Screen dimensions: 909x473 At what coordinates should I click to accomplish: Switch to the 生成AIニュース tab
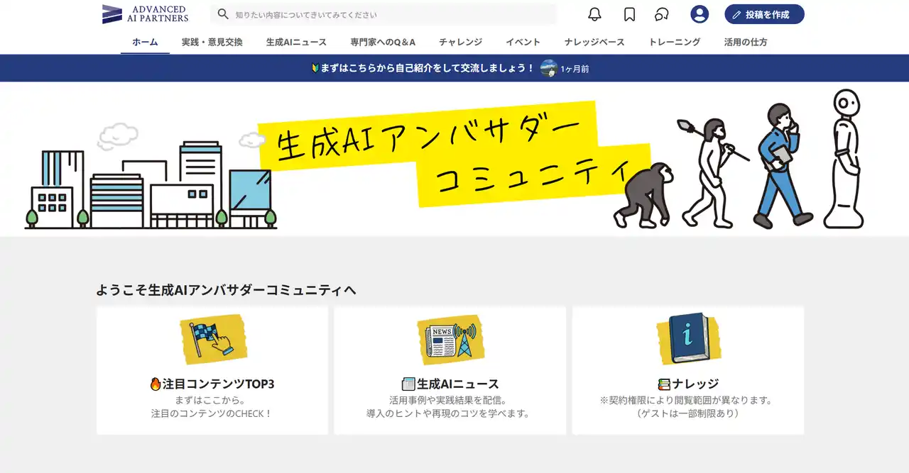(x=296, y=42)
